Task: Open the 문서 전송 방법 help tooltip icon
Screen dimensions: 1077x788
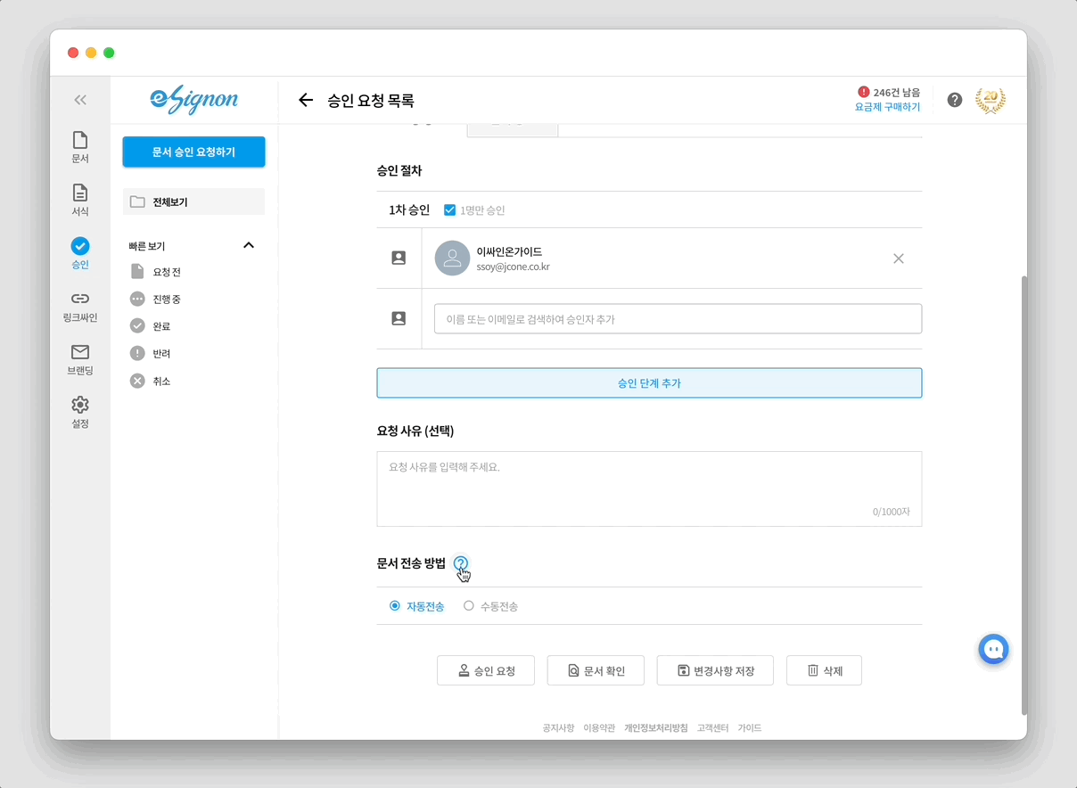Action: point(460,563)
